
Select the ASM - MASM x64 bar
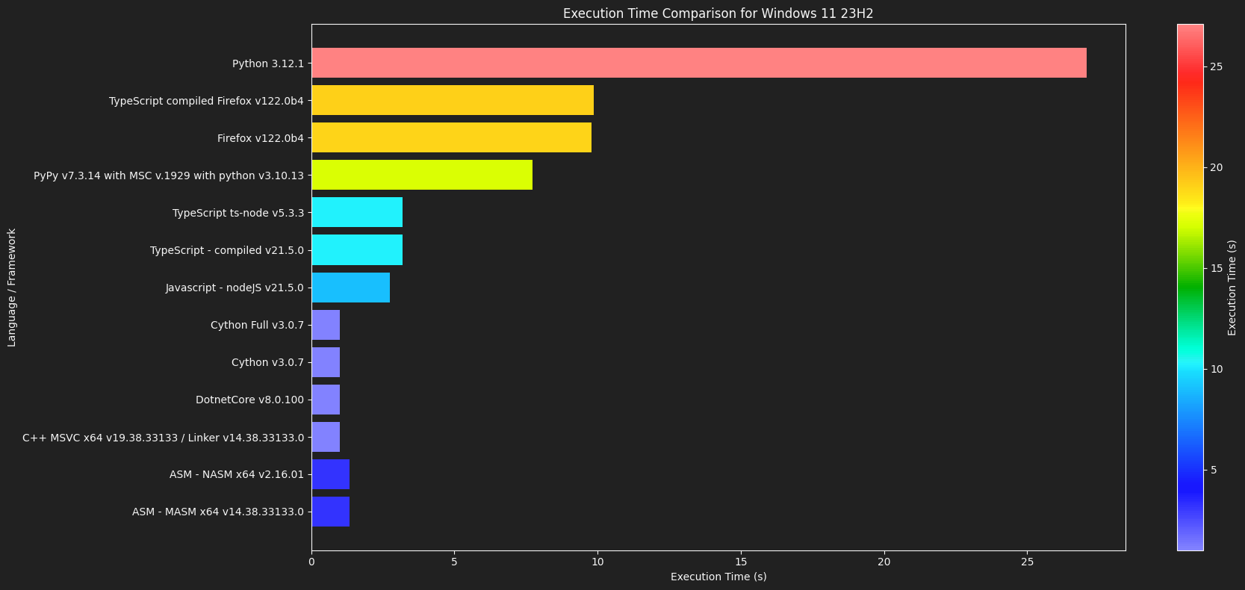(x=330, y=512)
